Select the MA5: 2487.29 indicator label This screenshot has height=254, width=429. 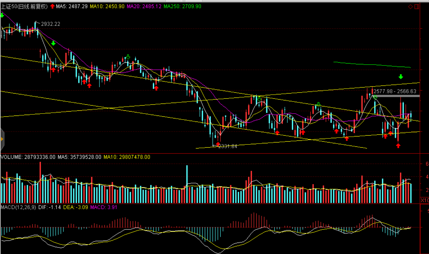[71, 6]
